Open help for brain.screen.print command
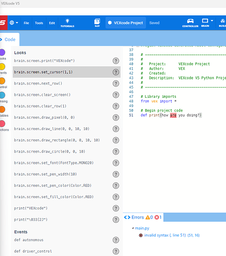 tap(116, 61)
